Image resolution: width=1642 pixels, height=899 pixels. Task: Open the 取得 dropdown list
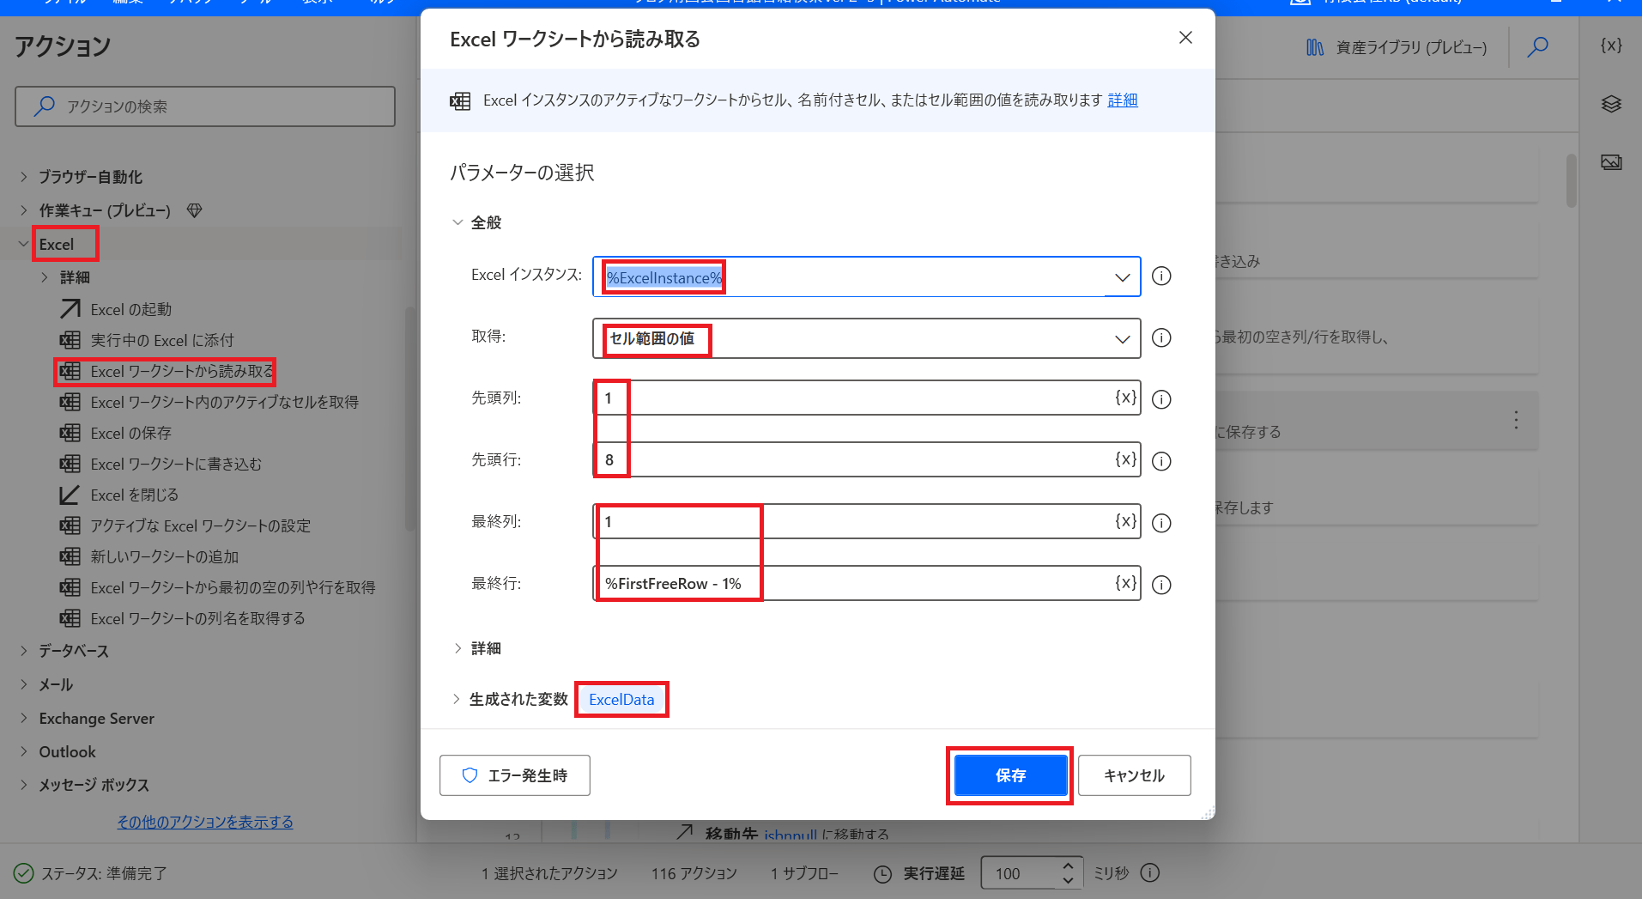point(1122,339)
